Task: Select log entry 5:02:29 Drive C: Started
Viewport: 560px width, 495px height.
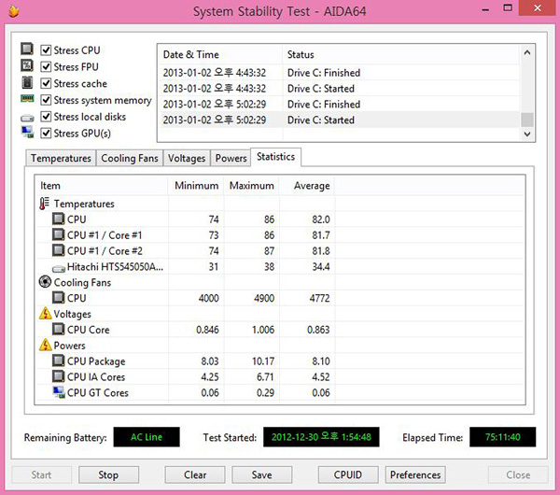Action: point(339,120)
